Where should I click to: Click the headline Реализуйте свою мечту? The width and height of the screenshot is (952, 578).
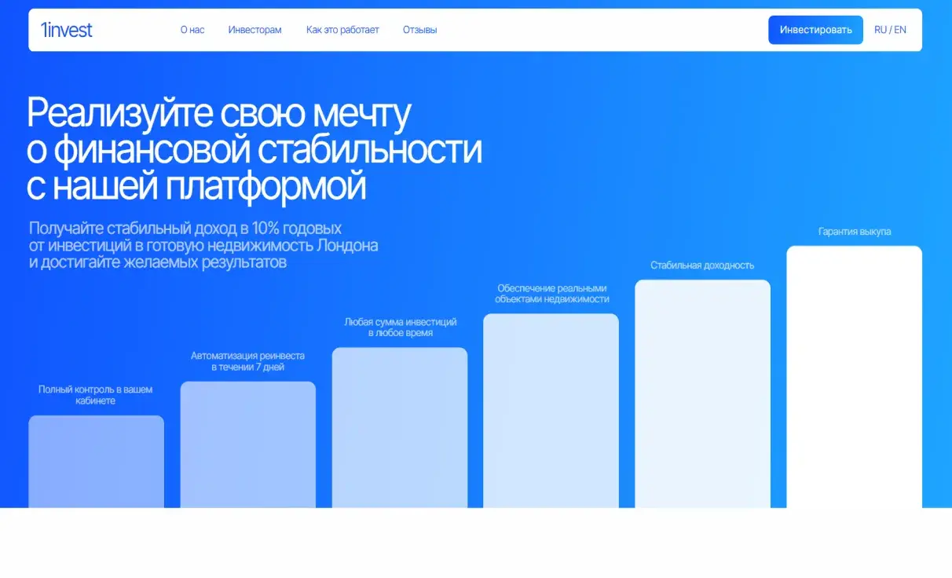point(219,112)
